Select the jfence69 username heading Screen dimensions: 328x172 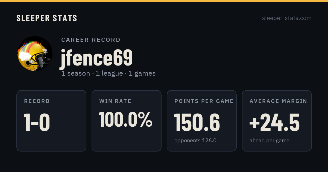(96, 58)
